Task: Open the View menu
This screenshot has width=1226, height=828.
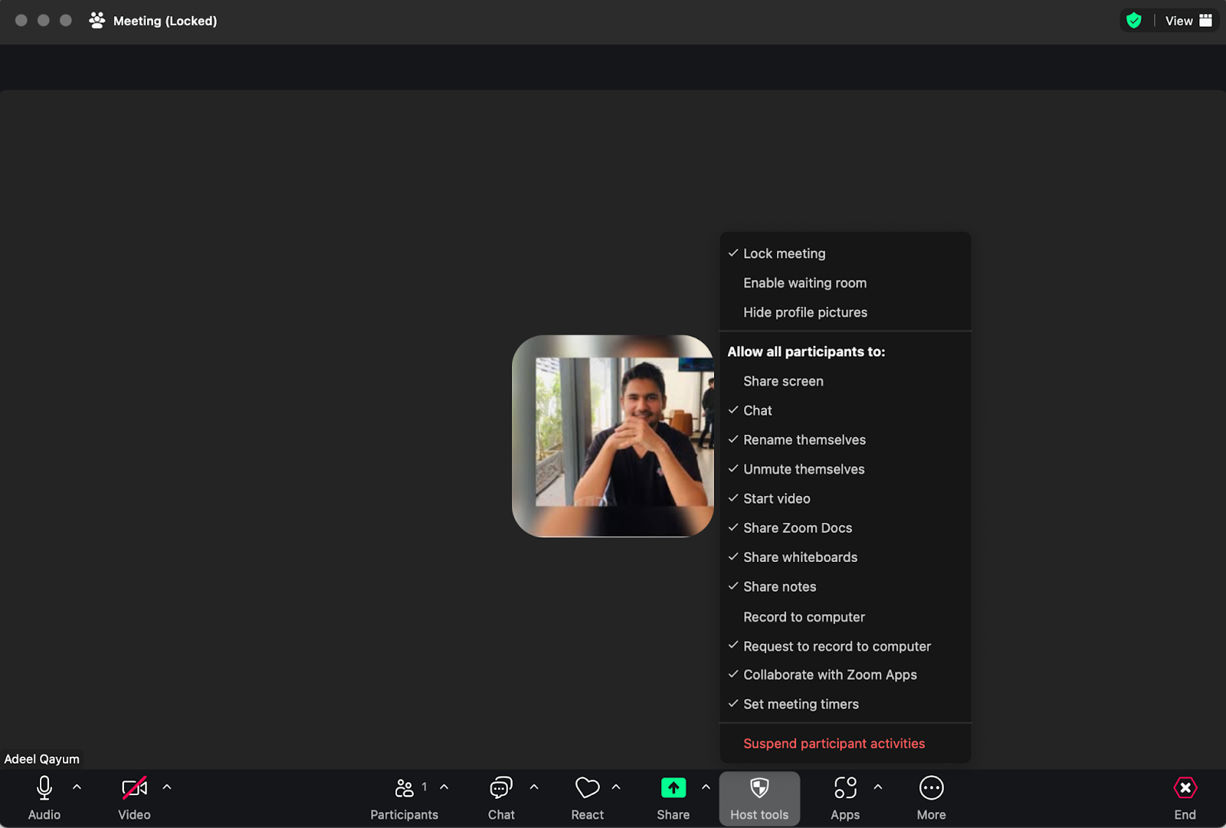Action: (1179, 21)
